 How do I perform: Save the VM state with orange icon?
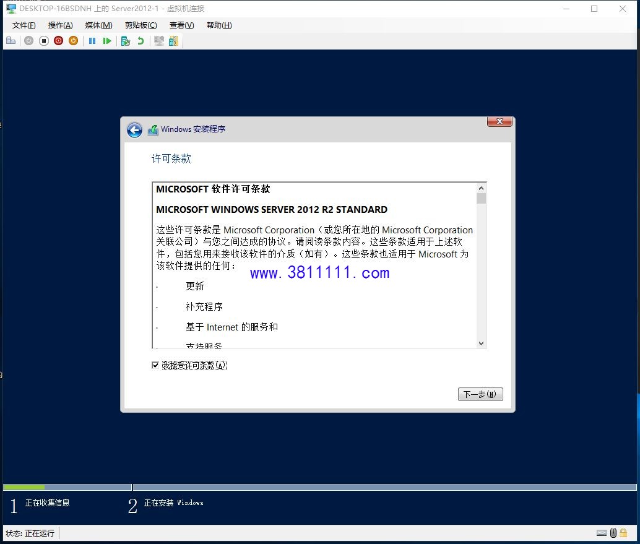pyautogui.click(x=74, y=41)
